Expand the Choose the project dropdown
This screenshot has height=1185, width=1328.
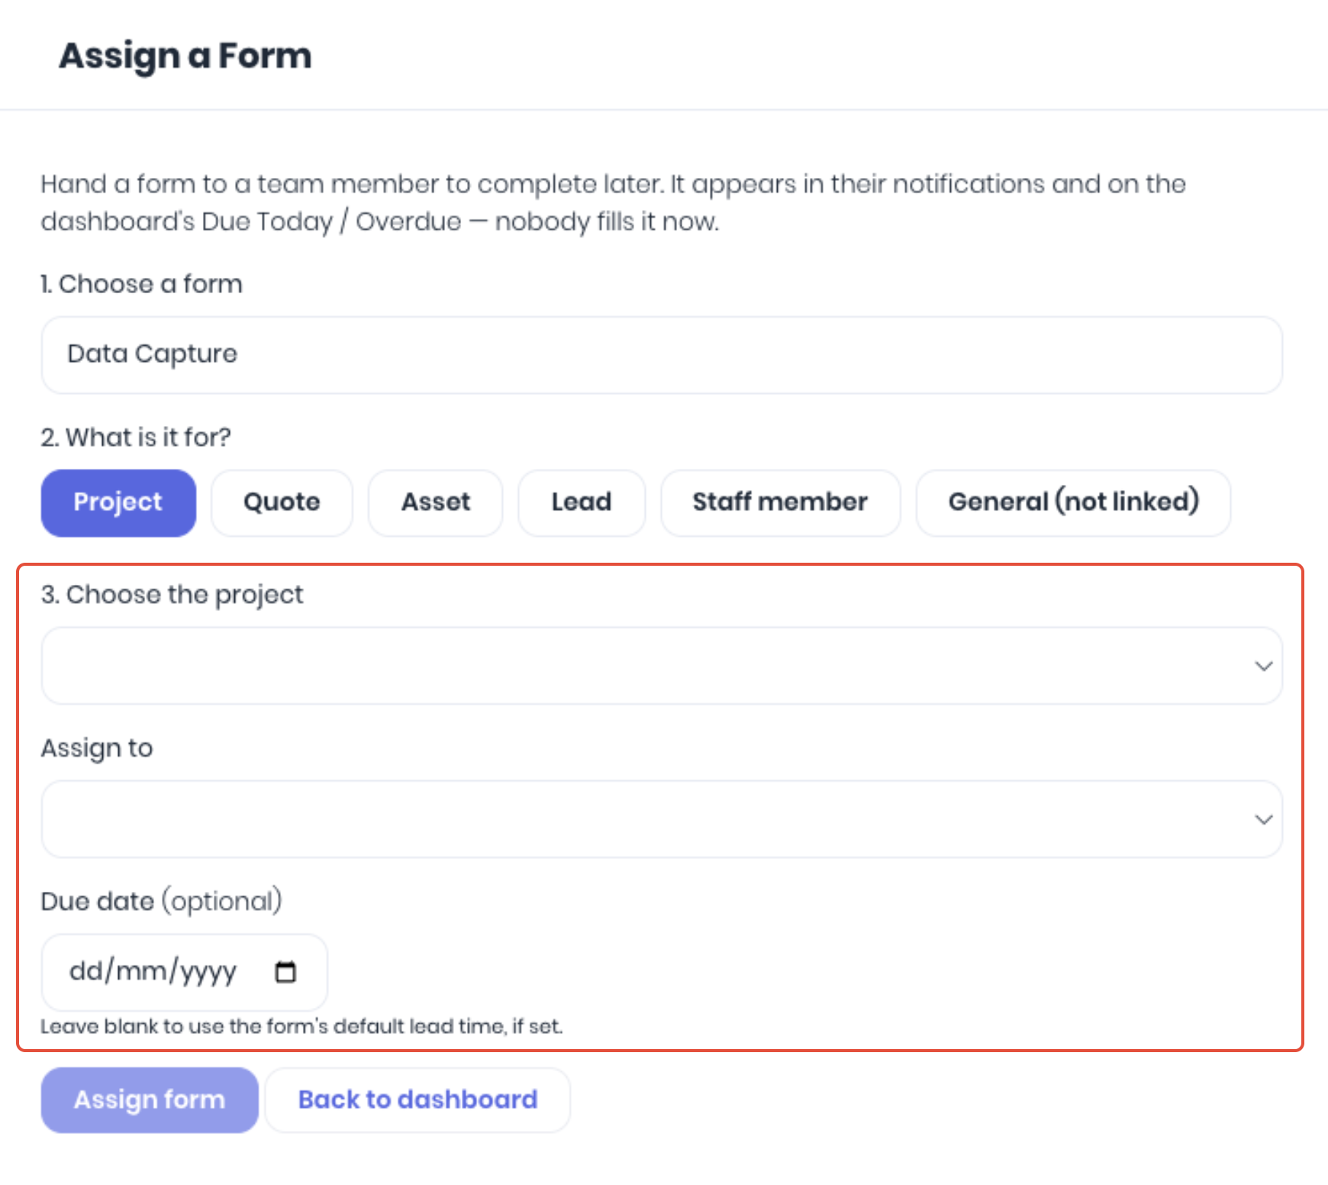click(662, 666)
